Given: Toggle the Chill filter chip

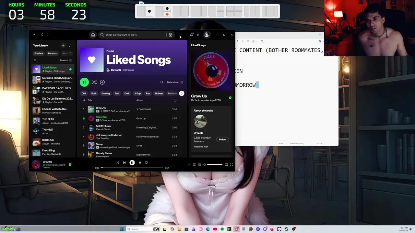Looking at the screenshot, I should pos(84,94).
